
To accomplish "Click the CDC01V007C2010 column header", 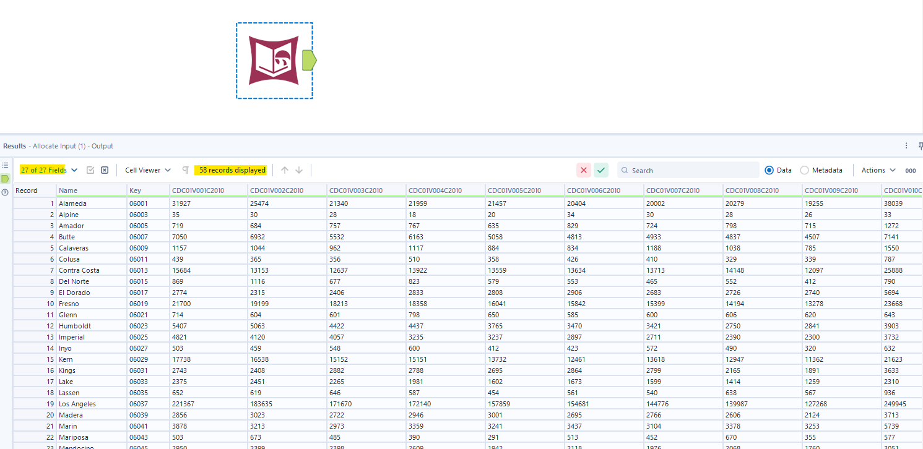I will coord(683,190).
